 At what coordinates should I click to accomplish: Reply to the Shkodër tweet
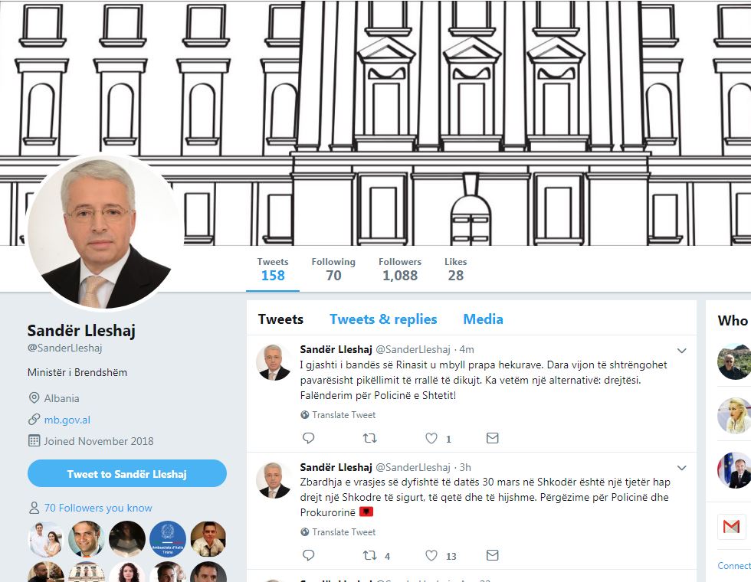click(x=308, y=555)
